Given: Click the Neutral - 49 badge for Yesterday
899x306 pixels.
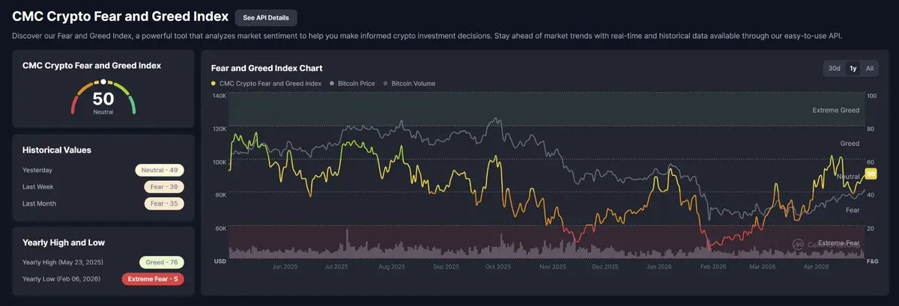Looking at the screenshot, I should tap(160, 170).
